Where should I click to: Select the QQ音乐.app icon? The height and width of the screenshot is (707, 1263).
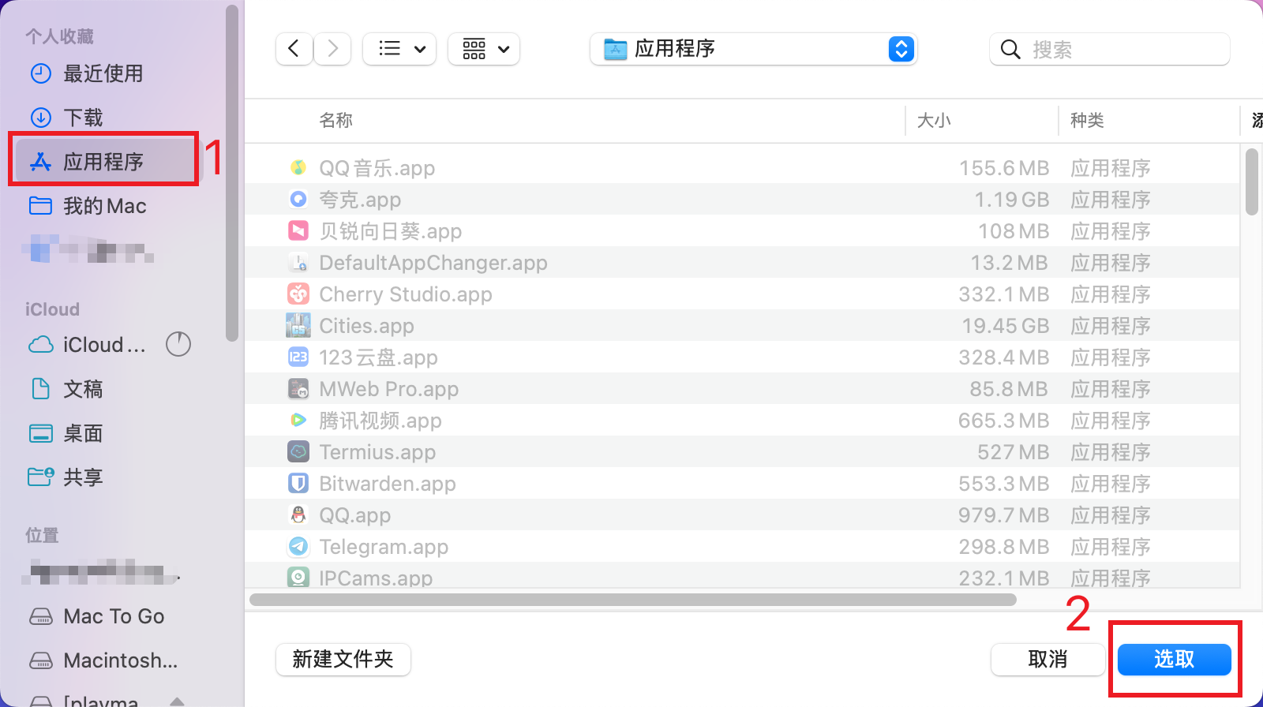pos(298,167)
